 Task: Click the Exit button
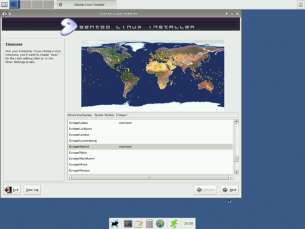click(x=12, y=190)
